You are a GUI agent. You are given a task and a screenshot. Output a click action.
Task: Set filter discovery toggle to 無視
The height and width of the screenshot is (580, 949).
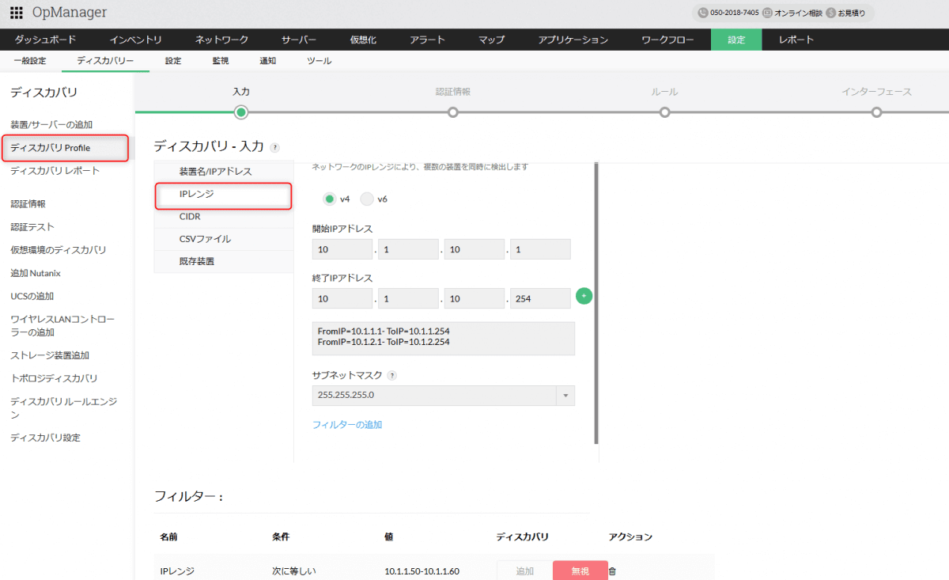pos(580,571)
